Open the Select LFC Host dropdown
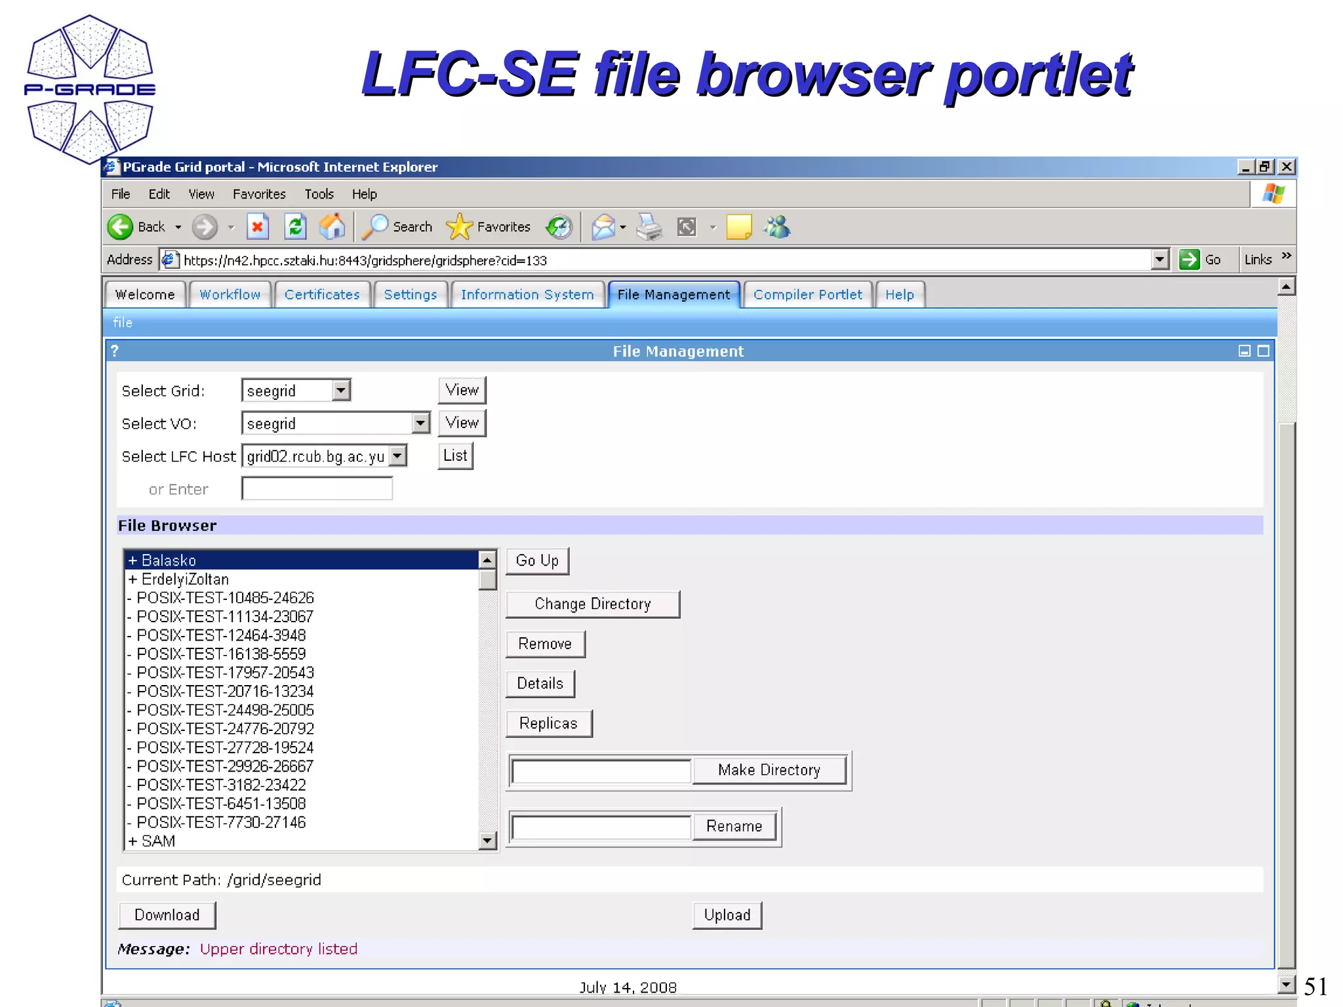Viewport: 1343px width, 1007px height. (x=397, y=456)
